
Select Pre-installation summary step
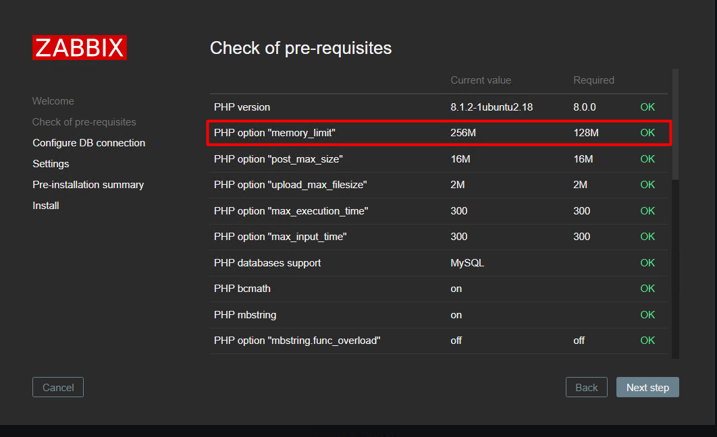coord(88,185)
